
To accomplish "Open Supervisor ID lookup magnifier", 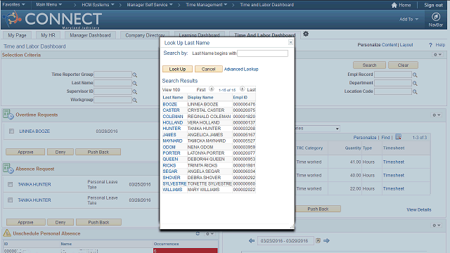I will (x=134, y=92).
